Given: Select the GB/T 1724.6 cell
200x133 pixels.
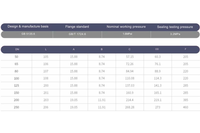Looking at the screenshot, I should click(77, 34).
